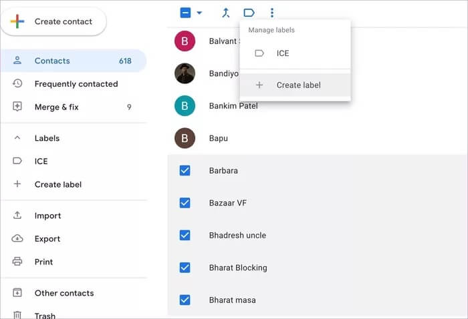Open the Bharat Blocking contact name

point(238,268)
